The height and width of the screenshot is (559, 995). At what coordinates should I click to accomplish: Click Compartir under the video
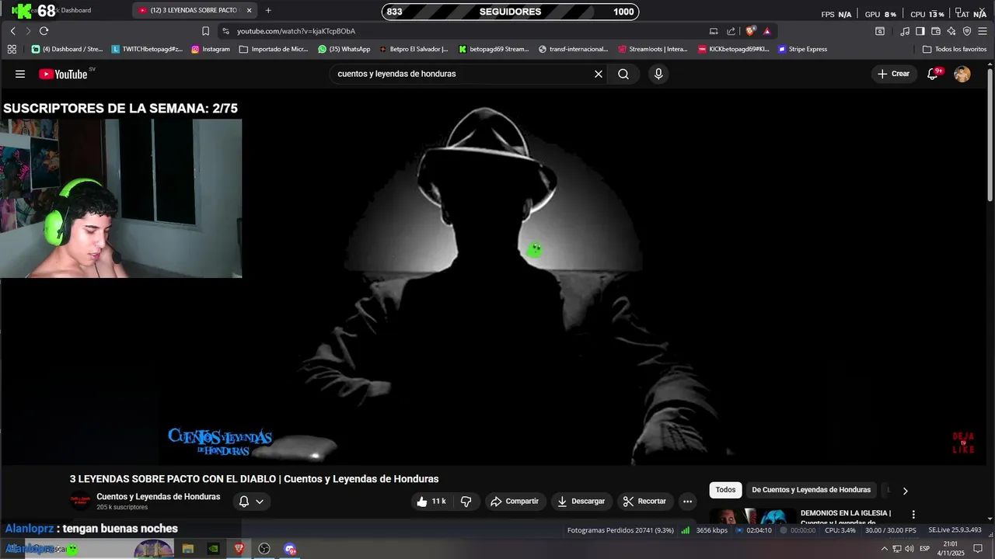click(515, 502)
